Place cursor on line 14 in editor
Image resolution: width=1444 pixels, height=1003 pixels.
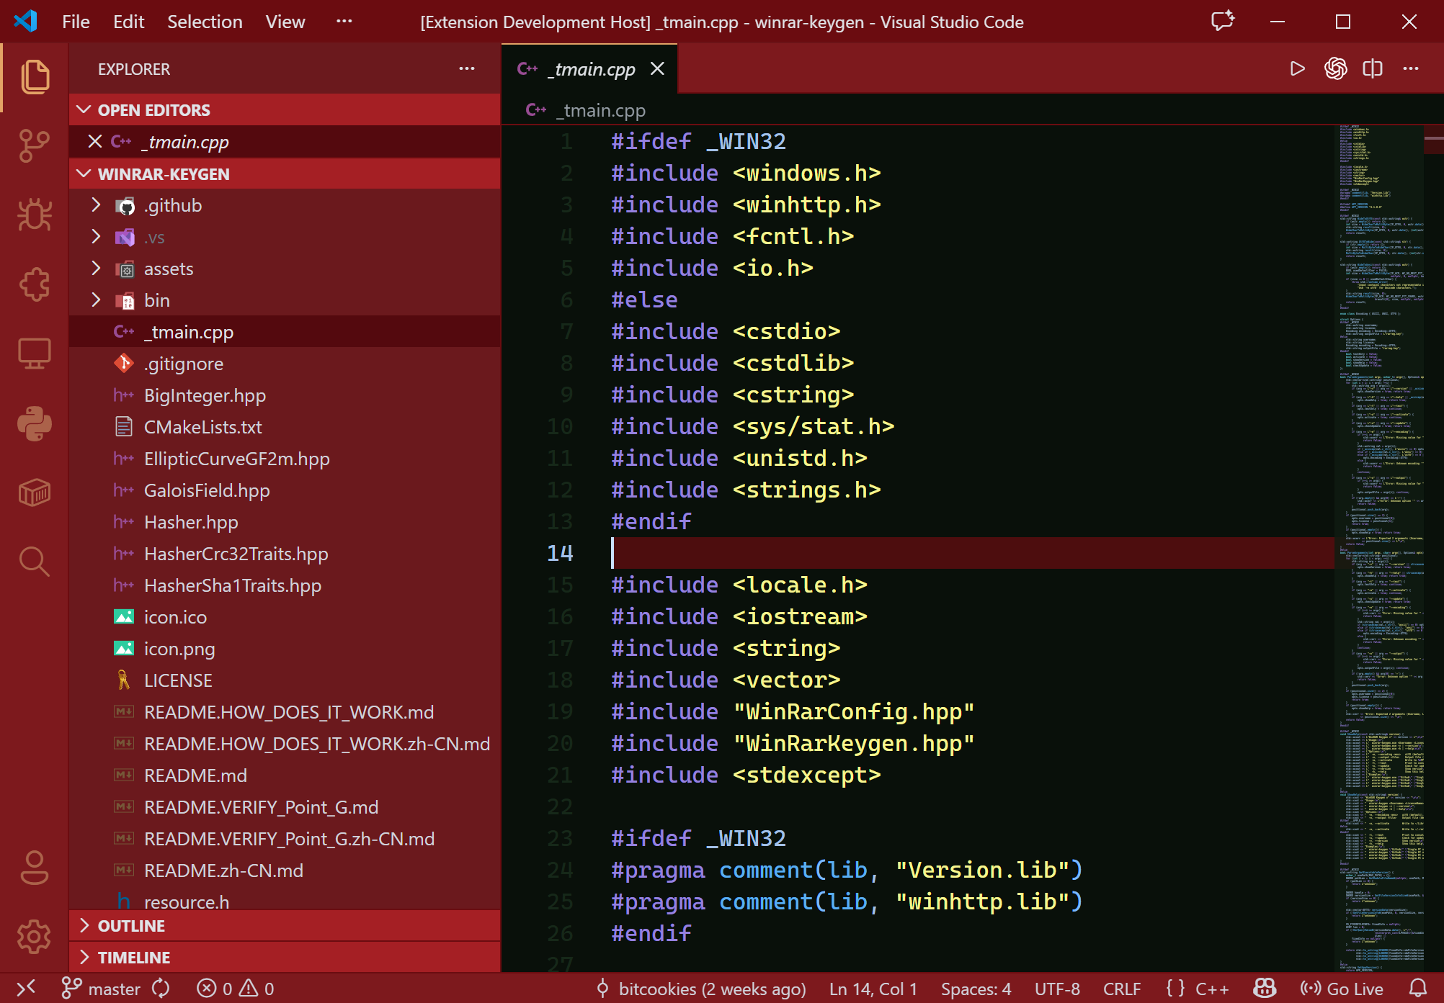click(973, 553)
